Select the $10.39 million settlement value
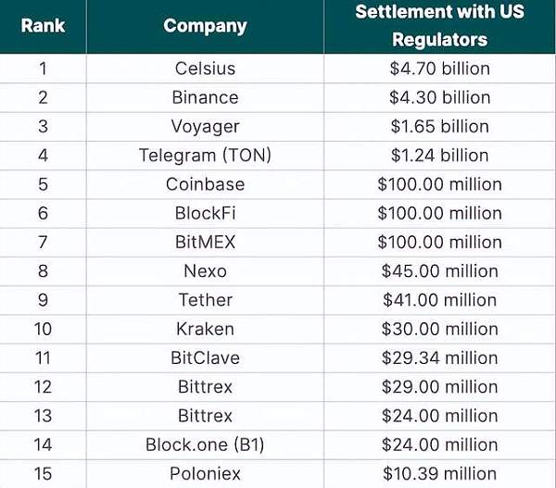The height and width of the screenshot is (488, 556). [x=439, y=474]
